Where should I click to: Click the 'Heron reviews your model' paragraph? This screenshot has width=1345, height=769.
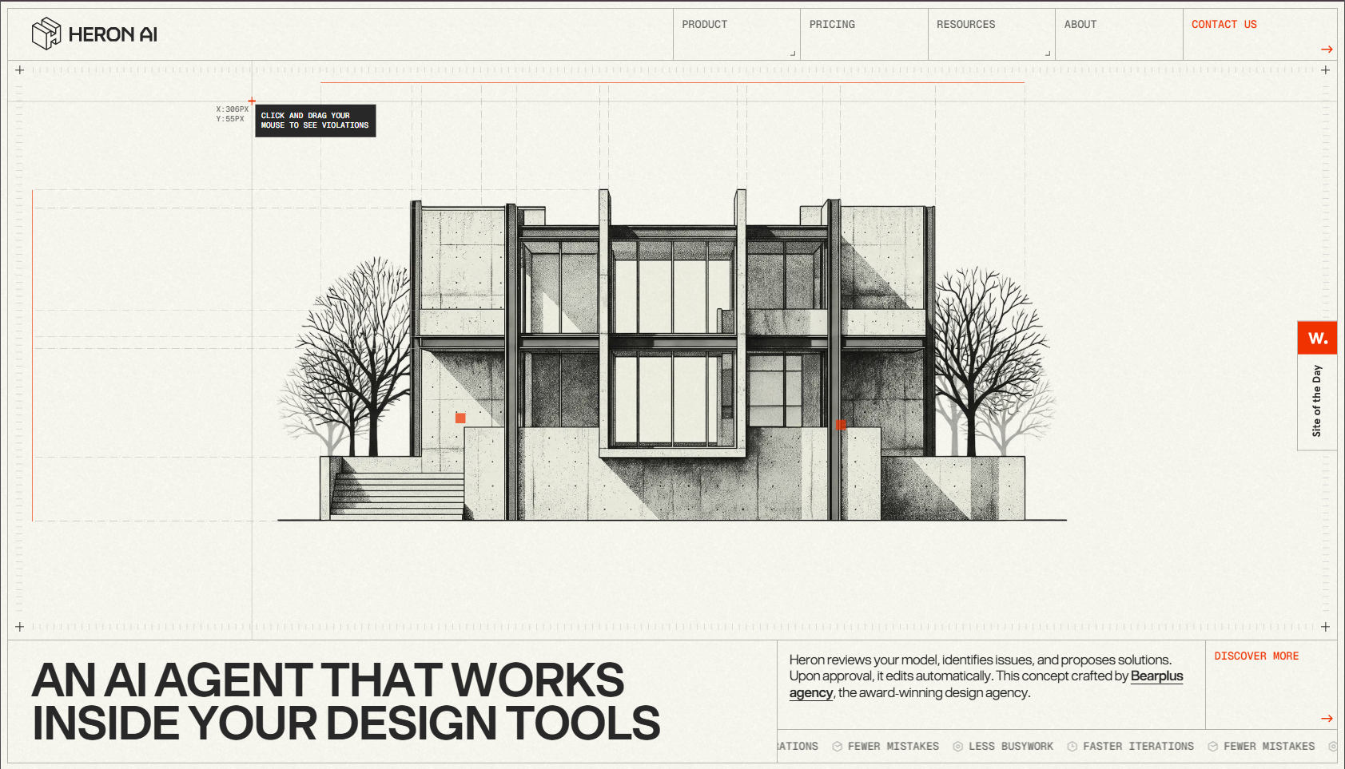(x=986, y=676)
